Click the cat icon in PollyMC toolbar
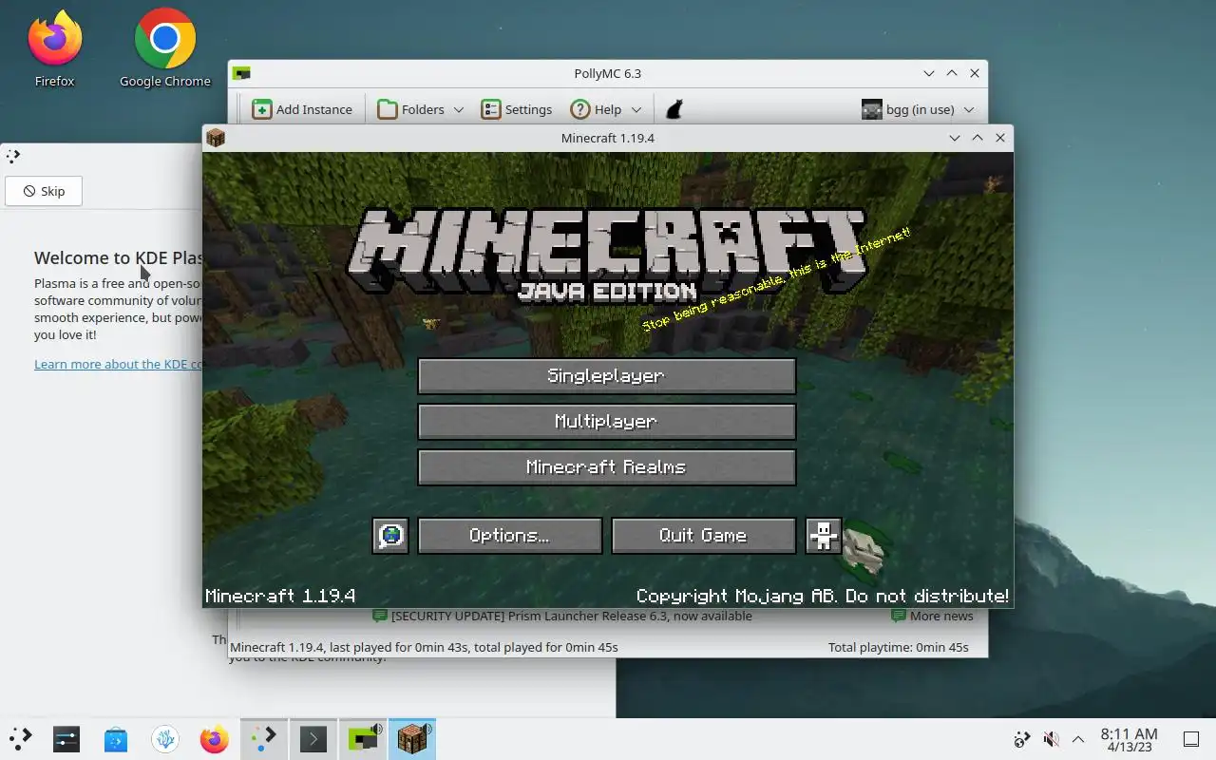The image size is (1216, 760). click(674, 109)
